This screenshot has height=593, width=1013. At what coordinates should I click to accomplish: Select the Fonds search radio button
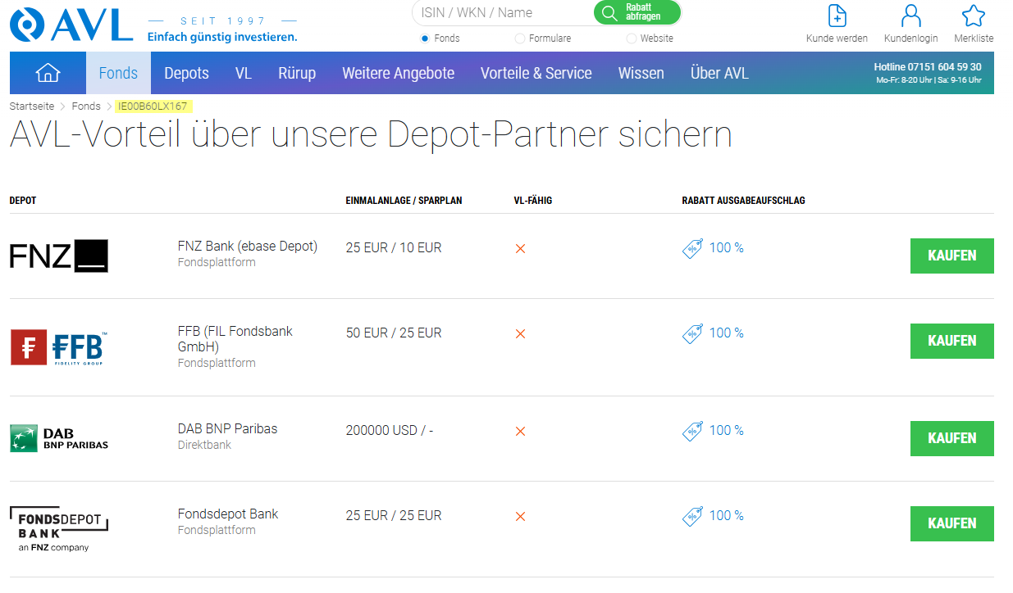425,38
